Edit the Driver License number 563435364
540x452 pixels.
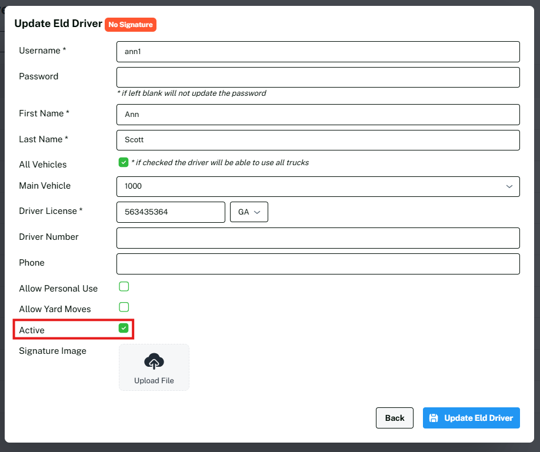(x=171, y=212)
